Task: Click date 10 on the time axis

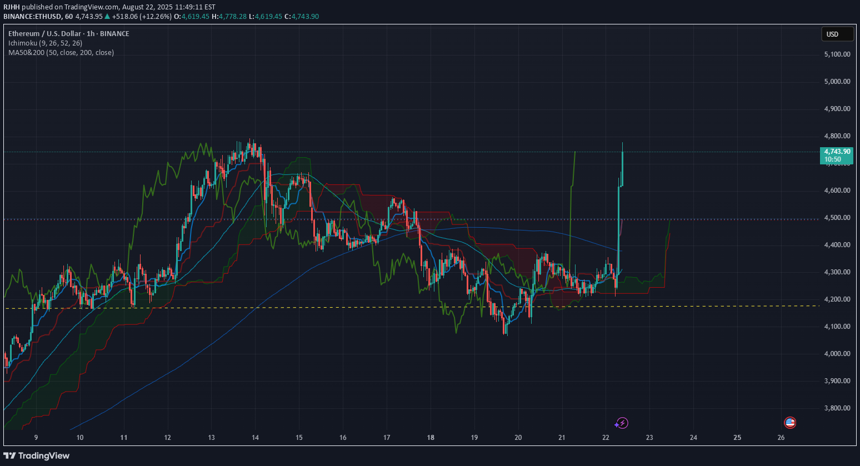Action: point(80,438)
